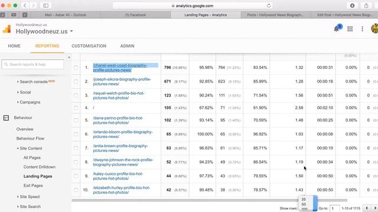Tick checkbox for orlando-bloom row
The height and width of the screenshot is (212, 378).
(76, 134)
